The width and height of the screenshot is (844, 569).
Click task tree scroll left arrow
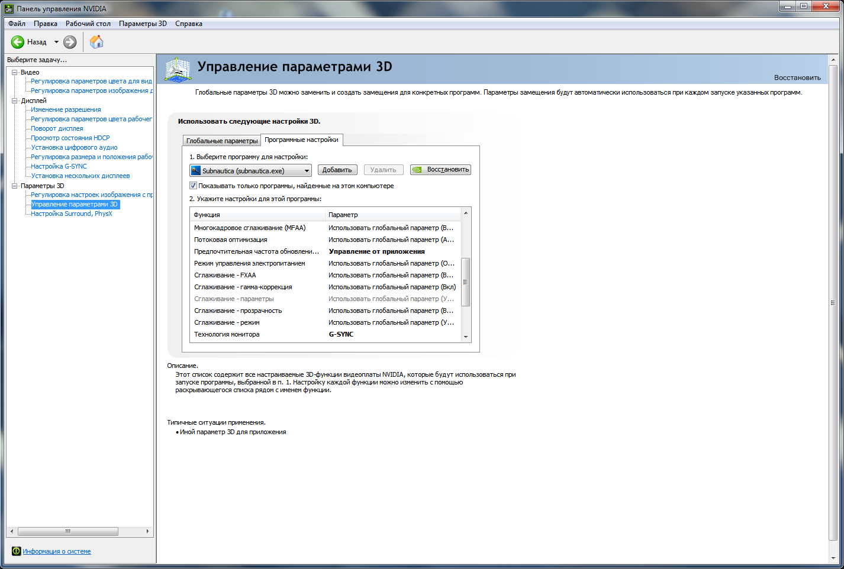click(12, 531)
